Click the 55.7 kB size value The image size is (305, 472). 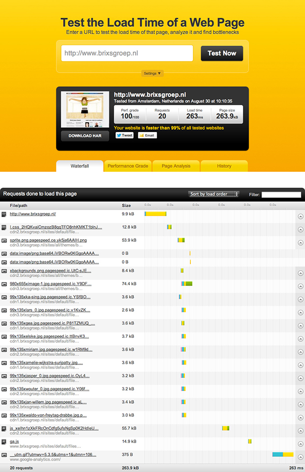pyautogui.click(x=129, y=428)
